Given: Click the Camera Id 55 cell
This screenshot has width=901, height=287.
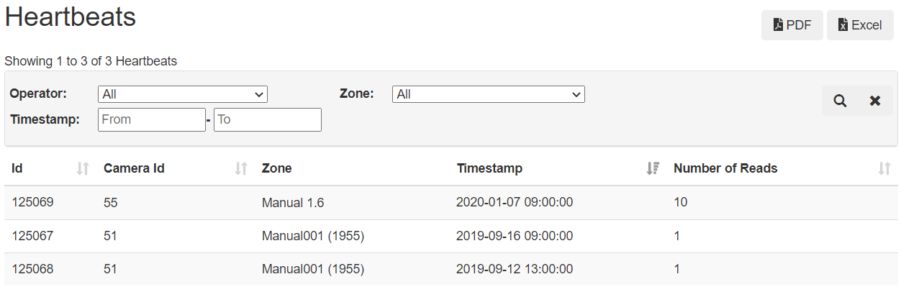Looking at the screenshot, I should click(x=110, y=203).
